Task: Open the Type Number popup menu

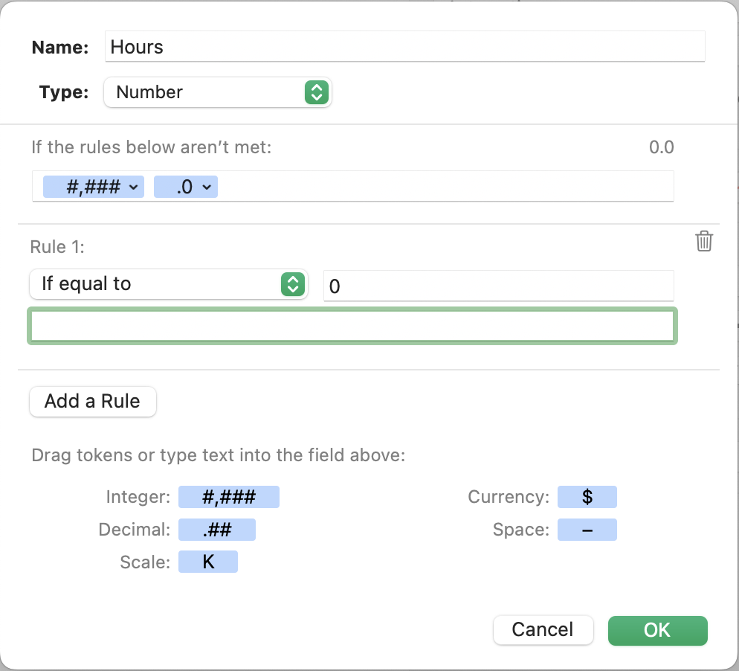Action: (x=217, y=92)
